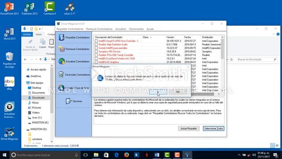
Task: Select Respaldar Controladores sidebar icon
Action: (62, 37)
